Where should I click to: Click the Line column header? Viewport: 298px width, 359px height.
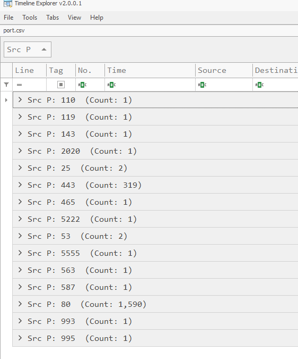pyautogui.click(x=30, y=70)
